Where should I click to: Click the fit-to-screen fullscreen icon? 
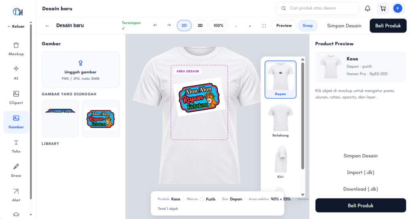coord(264,26)
